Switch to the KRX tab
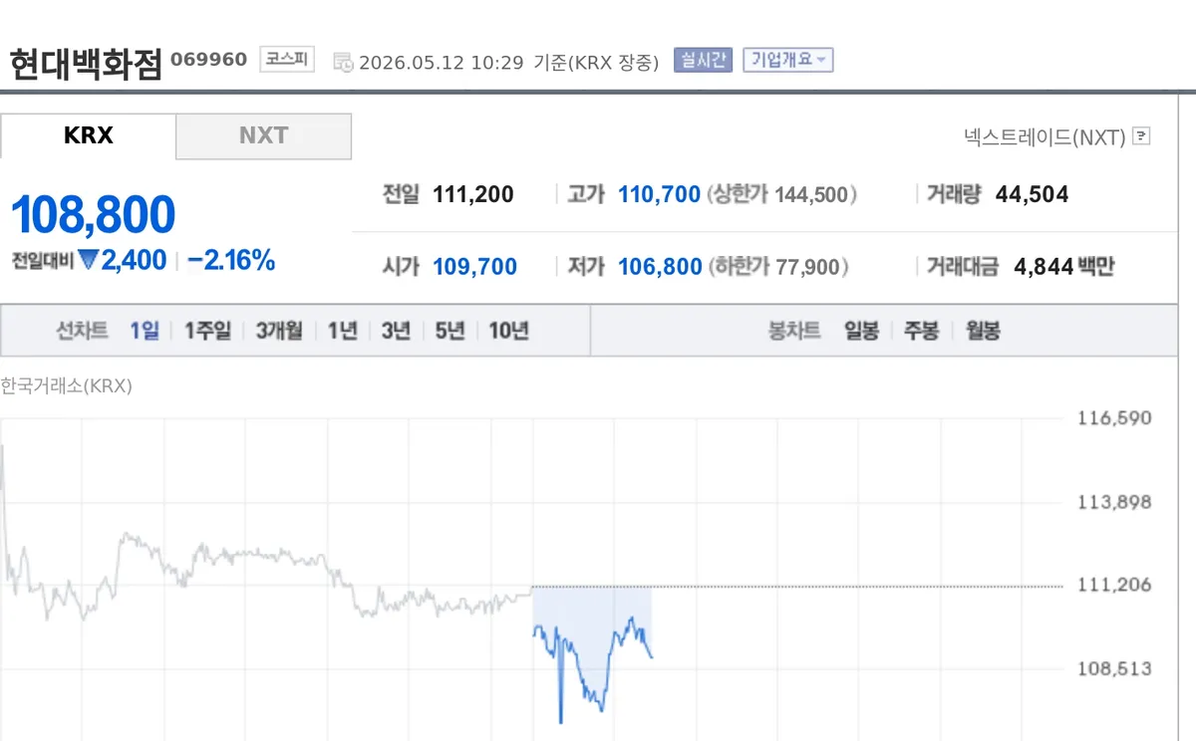 (88, 135)
